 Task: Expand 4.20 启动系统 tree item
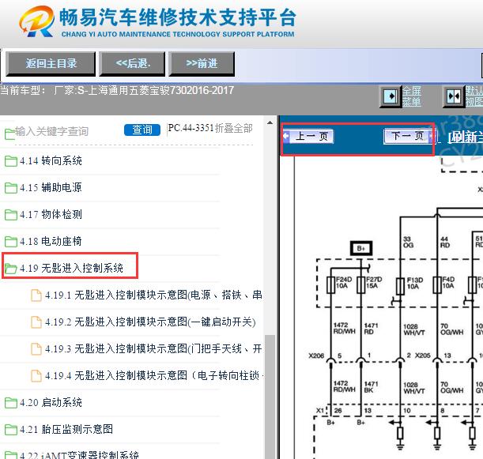tap(51, 402)
